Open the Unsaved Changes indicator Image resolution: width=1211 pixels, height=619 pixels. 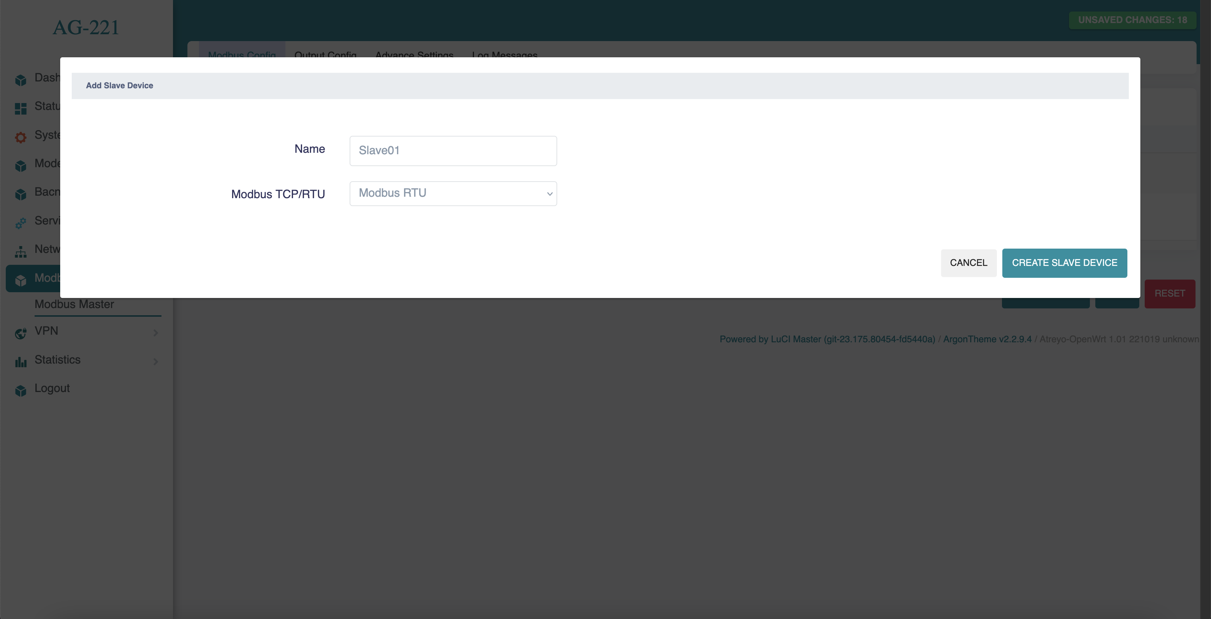(1132, 20)
